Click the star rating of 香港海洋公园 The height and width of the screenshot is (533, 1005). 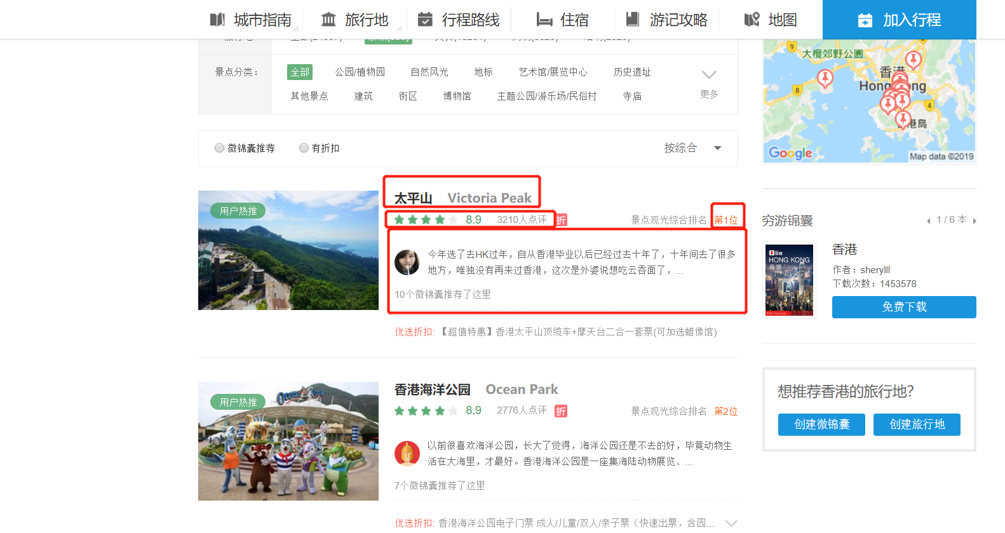(x=426, y=411)
